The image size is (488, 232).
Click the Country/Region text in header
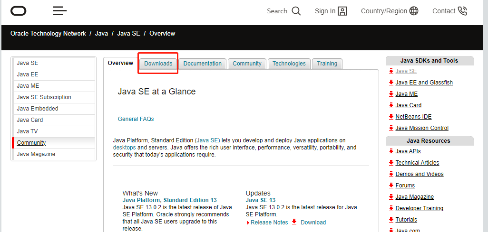coord(384,11)
